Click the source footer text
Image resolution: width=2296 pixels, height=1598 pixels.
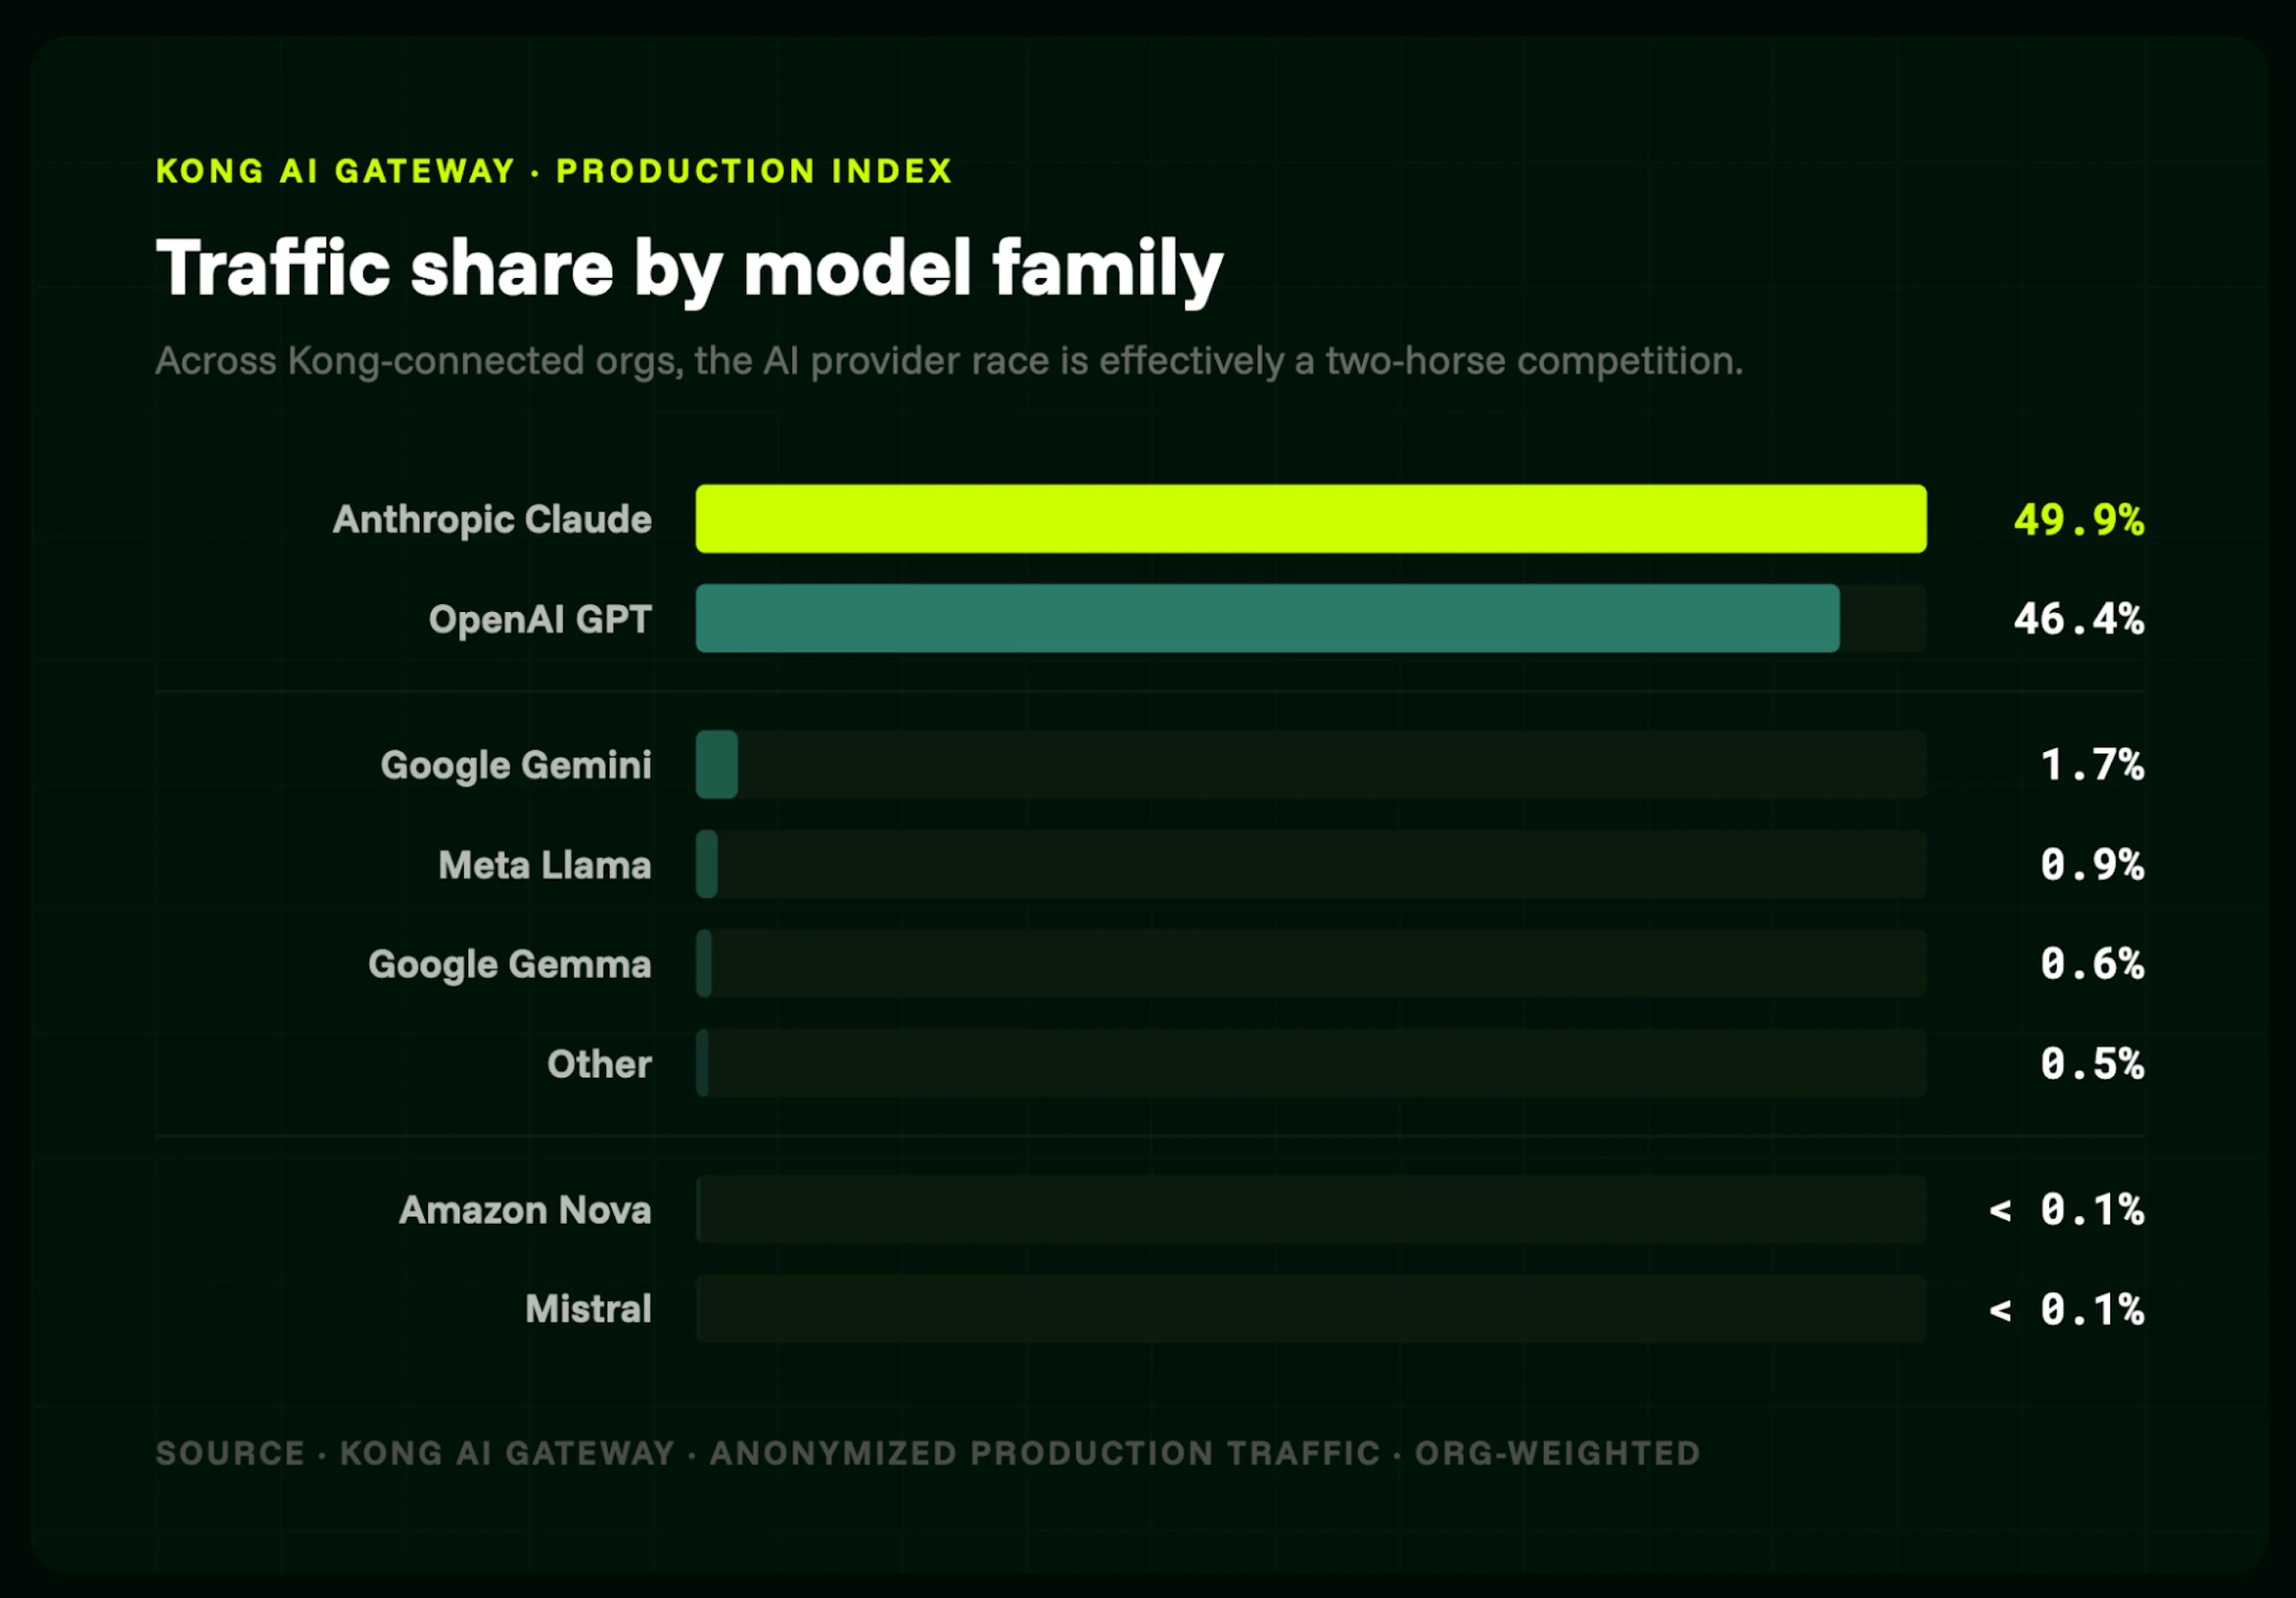928,1453
